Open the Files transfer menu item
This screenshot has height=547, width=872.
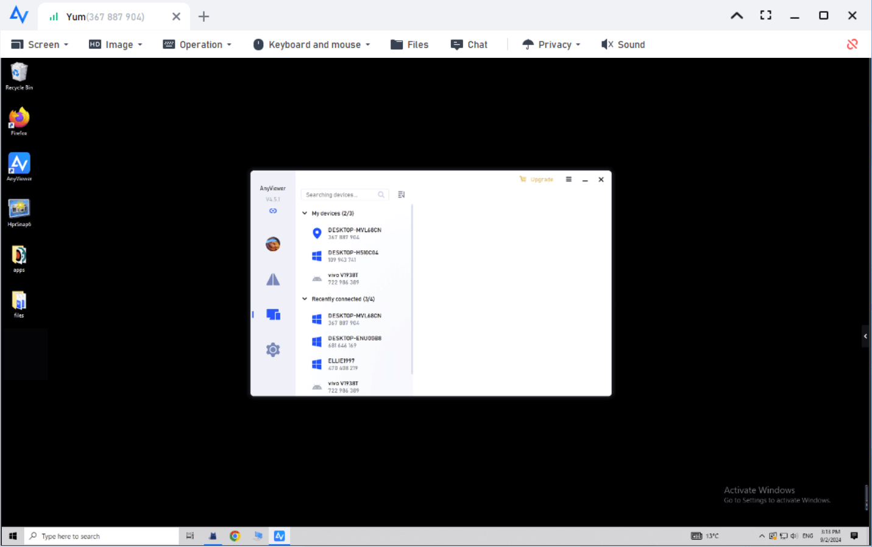pyautogui.click(x=409, y=44)
